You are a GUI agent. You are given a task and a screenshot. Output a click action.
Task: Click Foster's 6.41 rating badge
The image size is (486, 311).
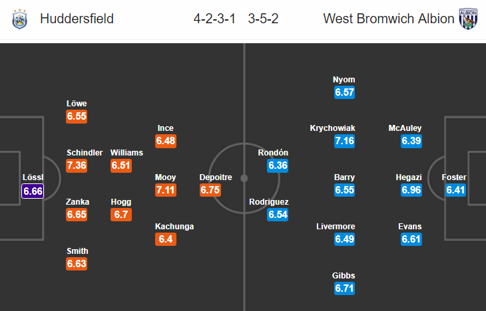click(455, 190)
